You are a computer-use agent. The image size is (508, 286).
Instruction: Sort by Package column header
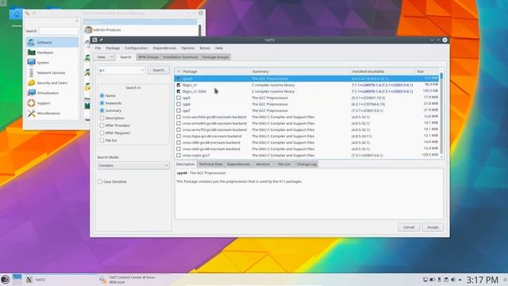coord(216,71)
